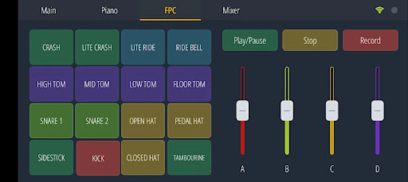This screenshot has height=182, width=408.
Task: Hit the CRASH drum pad
Action: click(x=51, y=47)
